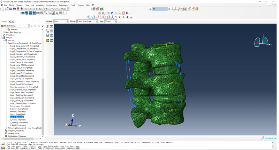Select the Compression (Completed) job
The width and height of the screenshot is (279, 150).
[x=20, y=106]
